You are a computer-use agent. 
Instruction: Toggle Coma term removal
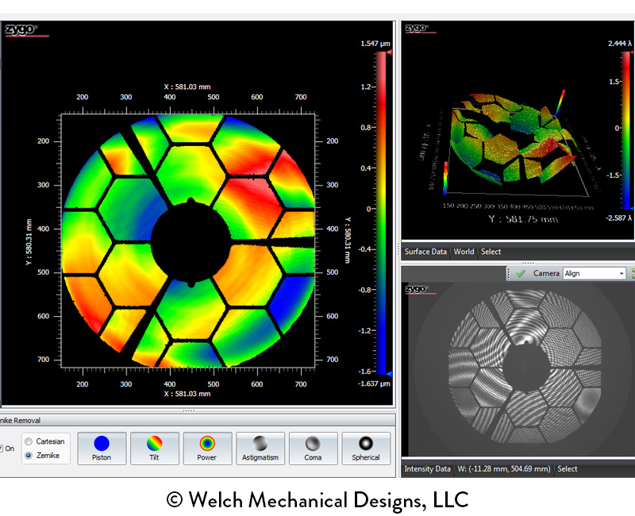coord(314,448)
